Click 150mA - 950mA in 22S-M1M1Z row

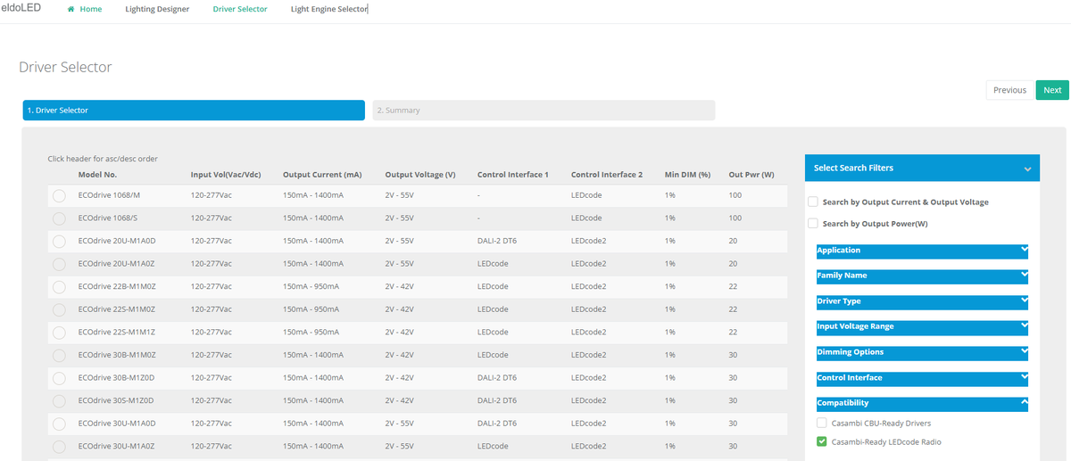(x=311, y=332)
